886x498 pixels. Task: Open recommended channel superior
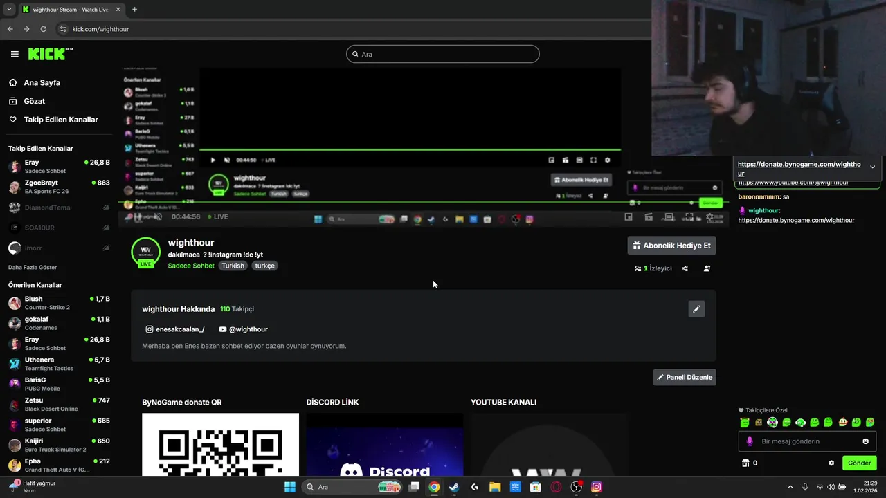[59, 425]
